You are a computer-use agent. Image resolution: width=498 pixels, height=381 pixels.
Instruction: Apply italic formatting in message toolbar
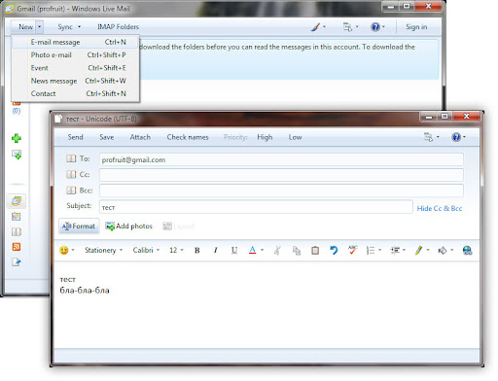215,250
